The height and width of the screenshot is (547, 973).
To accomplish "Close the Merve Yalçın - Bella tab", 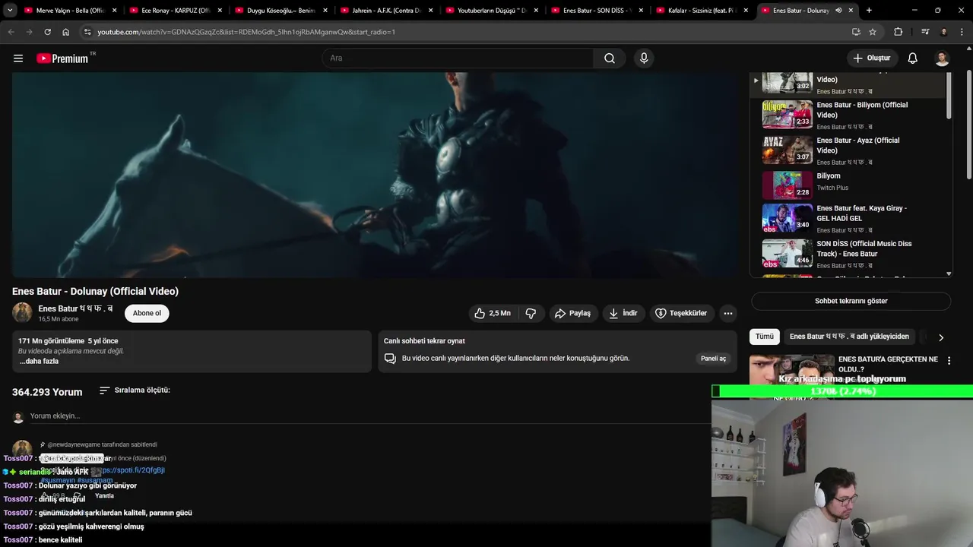I will coord(115,11).
